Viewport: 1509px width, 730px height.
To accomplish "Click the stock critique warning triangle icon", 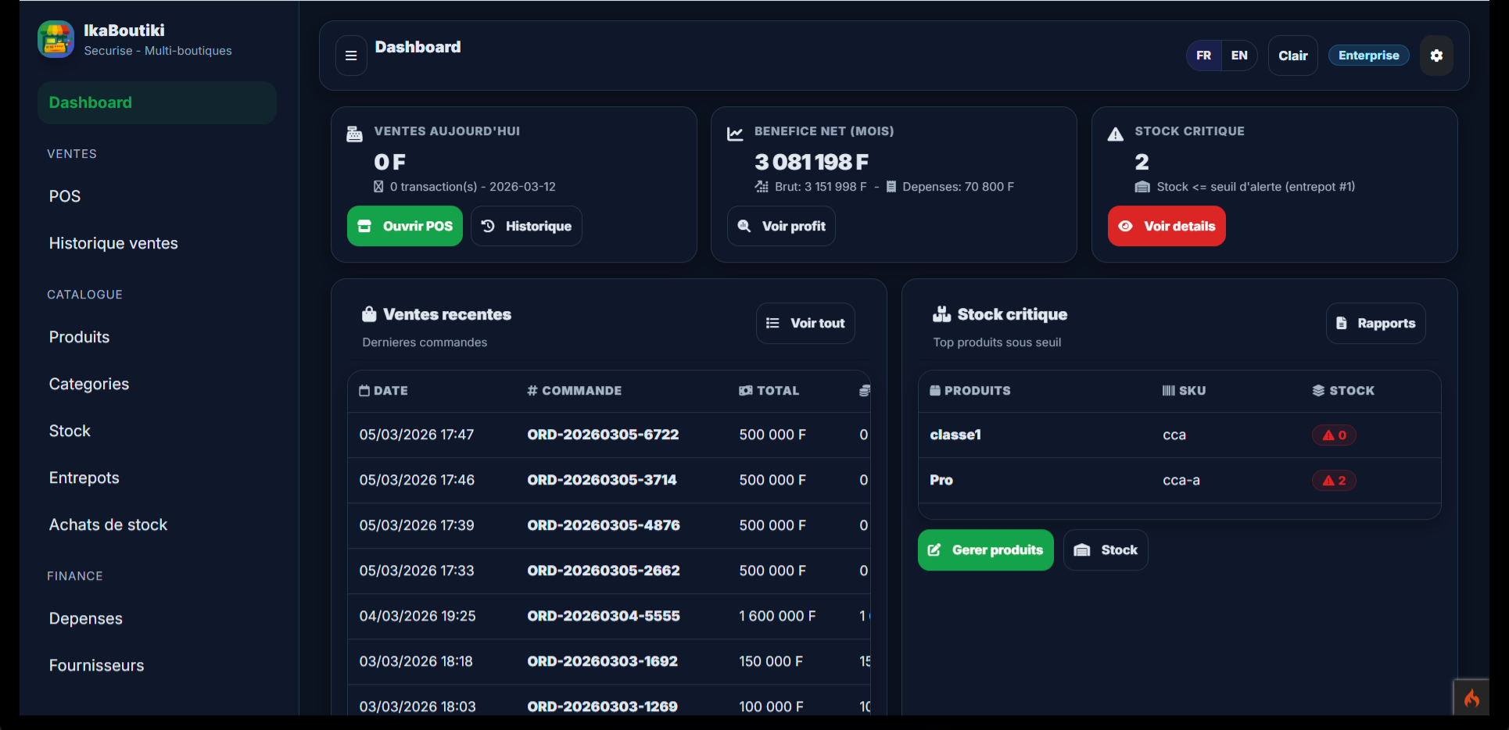I will coord(1116,134).
